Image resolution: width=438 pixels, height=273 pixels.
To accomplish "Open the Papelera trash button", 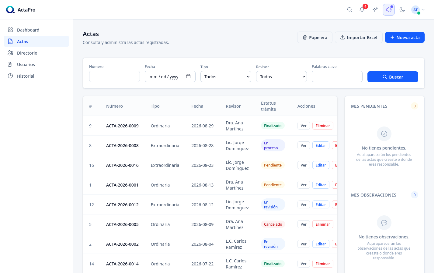I will click(x=315, y=37).
